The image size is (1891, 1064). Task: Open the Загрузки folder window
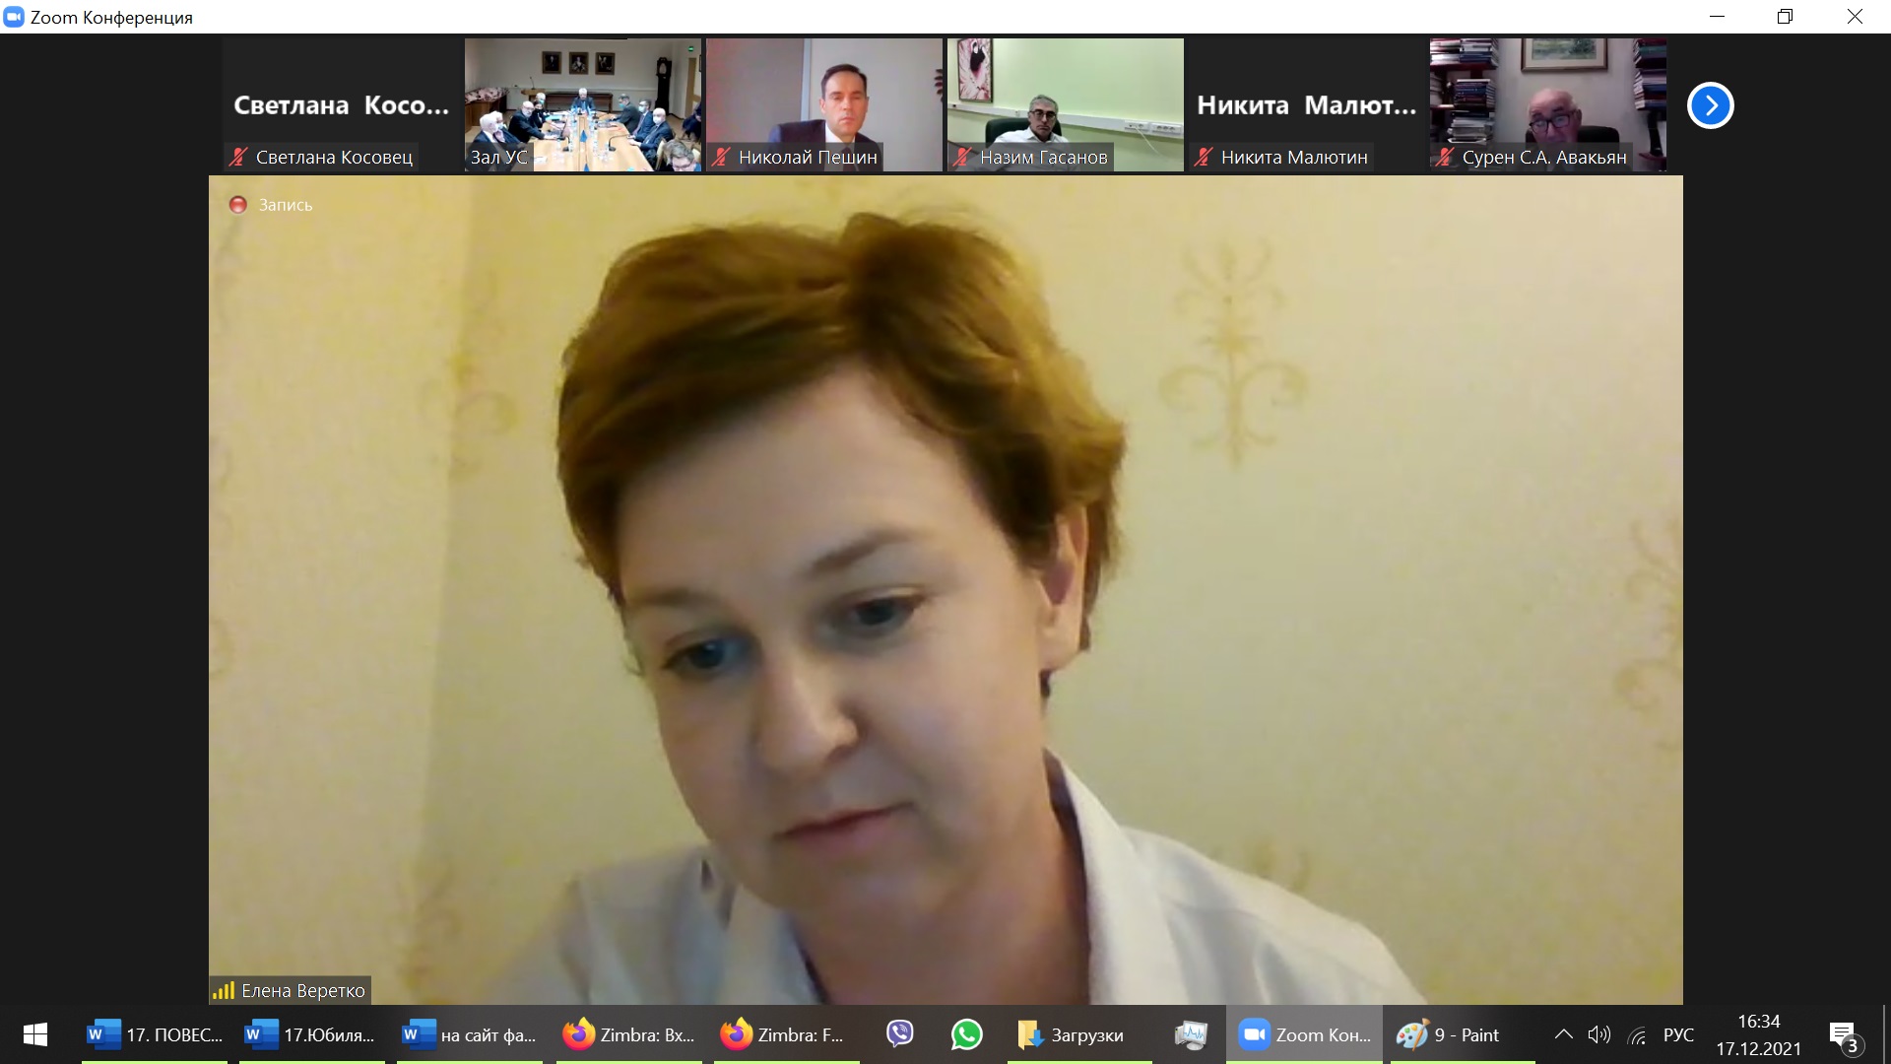tap(1078, 1034)
